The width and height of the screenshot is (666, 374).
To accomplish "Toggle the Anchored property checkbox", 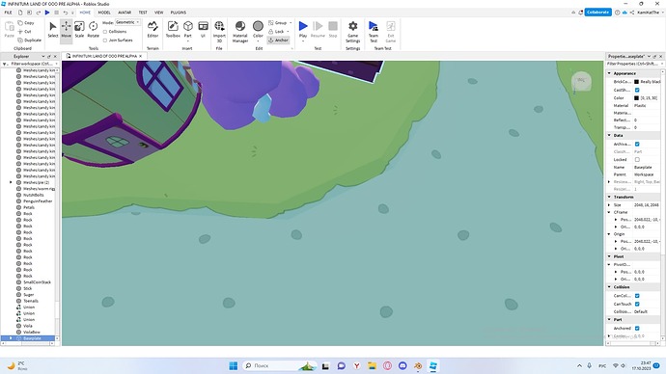I will [637, 328].
